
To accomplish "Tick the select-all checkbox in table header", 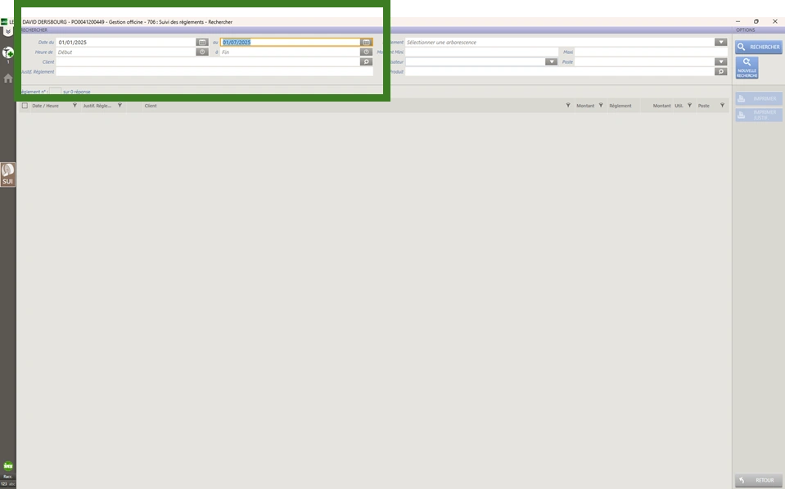I will tap(25, 106).
